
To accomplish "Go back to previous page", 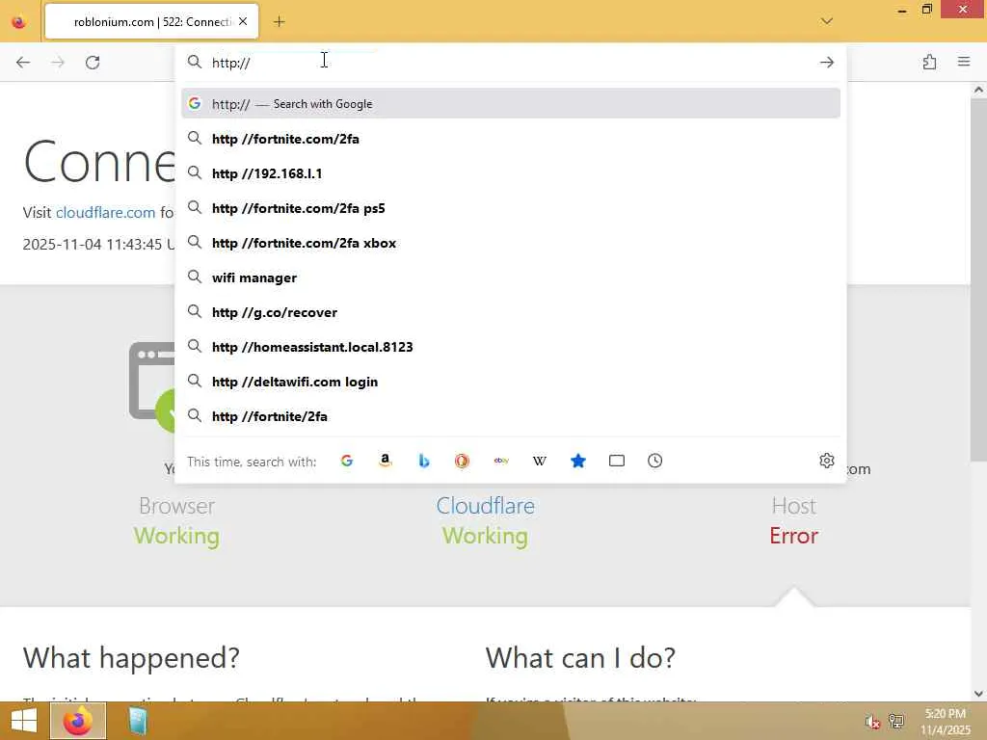I will click(x=23, y=63).
